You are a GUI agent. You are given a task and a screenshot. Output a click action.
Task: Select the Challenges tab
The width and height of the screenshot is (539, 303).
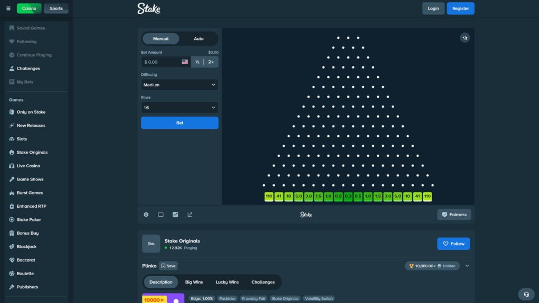tap(263, 282)
